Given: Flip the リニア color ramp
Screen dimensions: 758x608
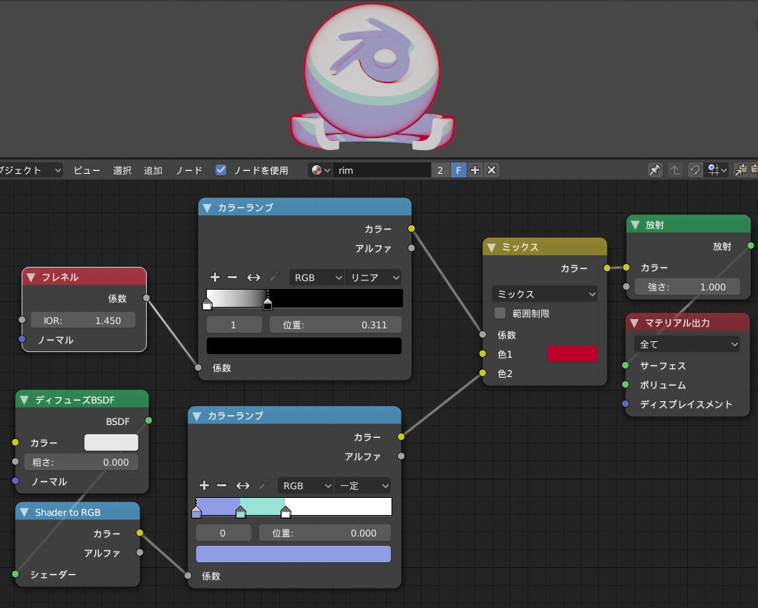Looking at the screenshot, I should tap(253, 278).
